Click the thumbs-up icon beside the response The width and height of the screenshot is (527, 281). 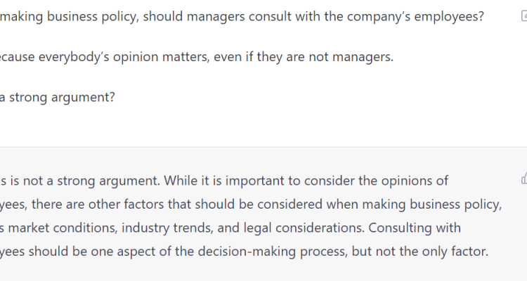click(x=524, y=178)
